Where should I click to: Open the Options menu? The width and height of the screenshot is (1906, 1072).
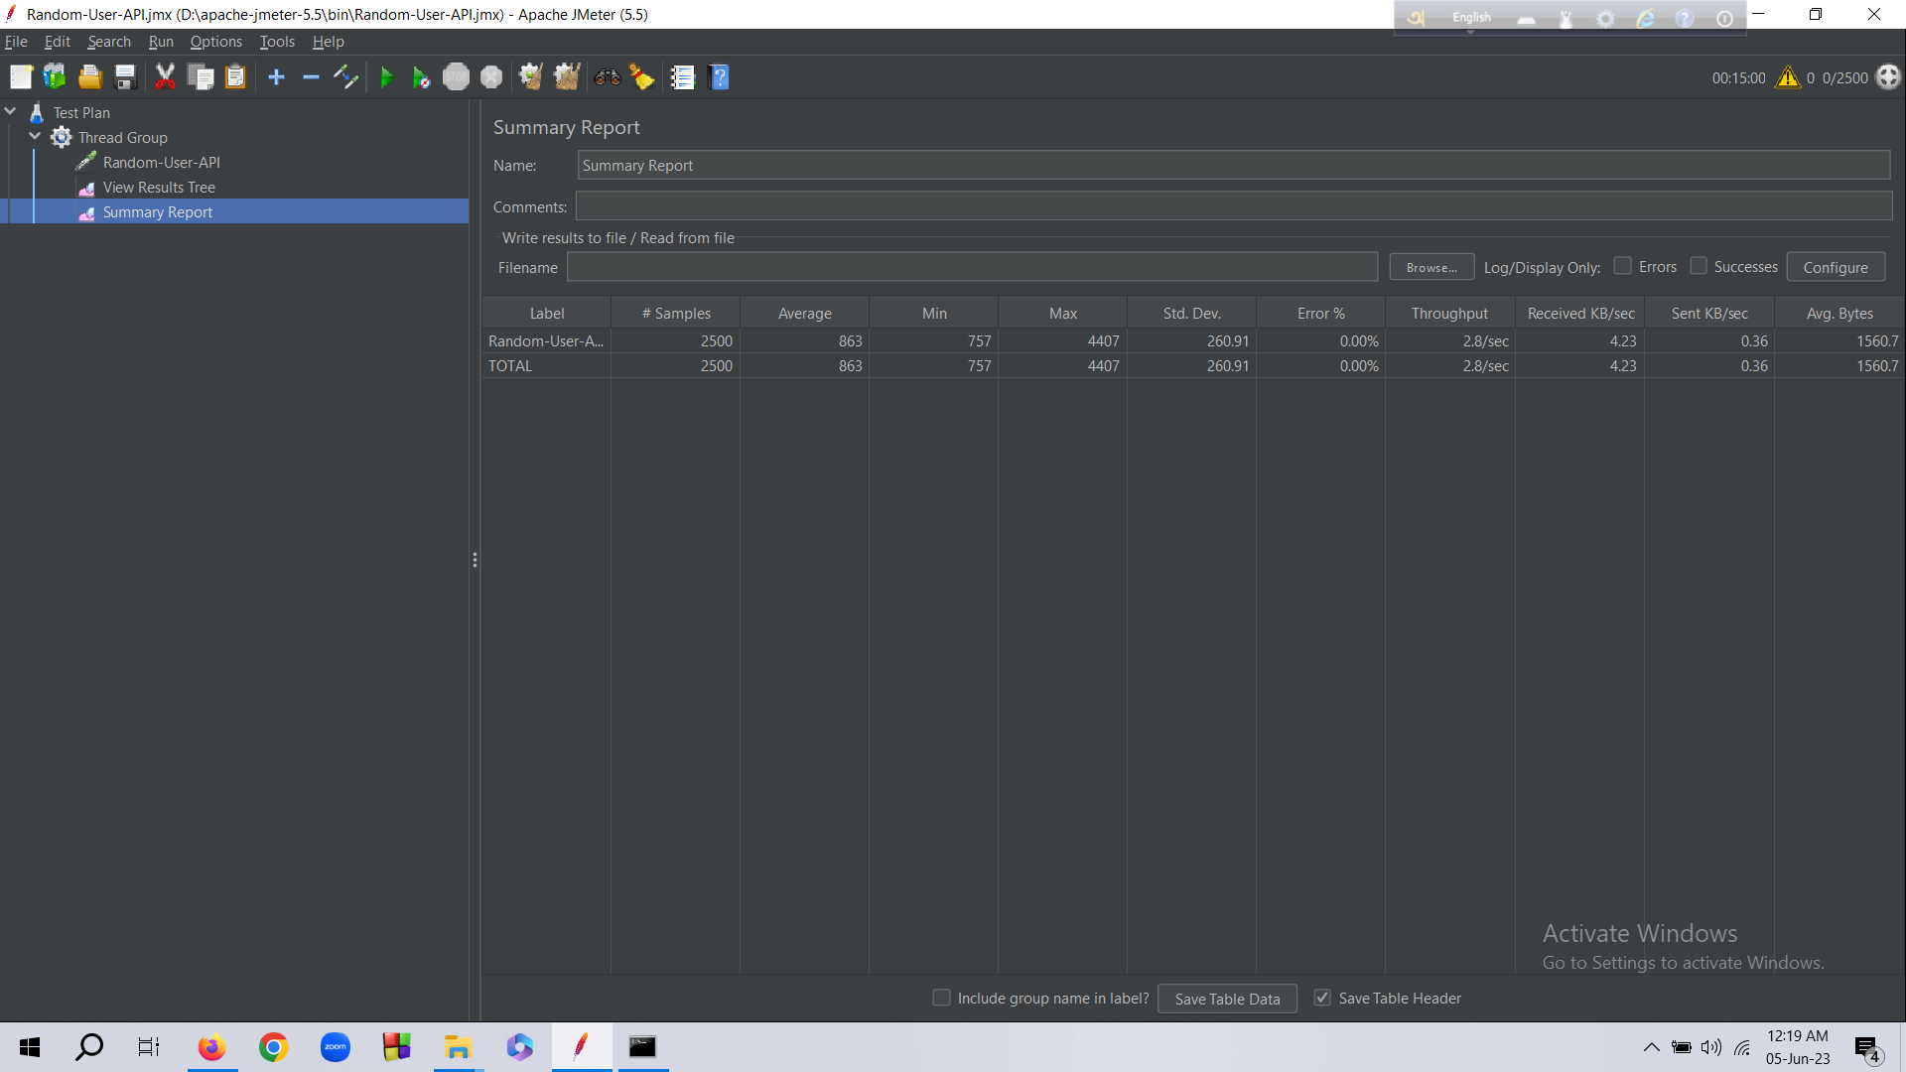(x=215, y=41)
